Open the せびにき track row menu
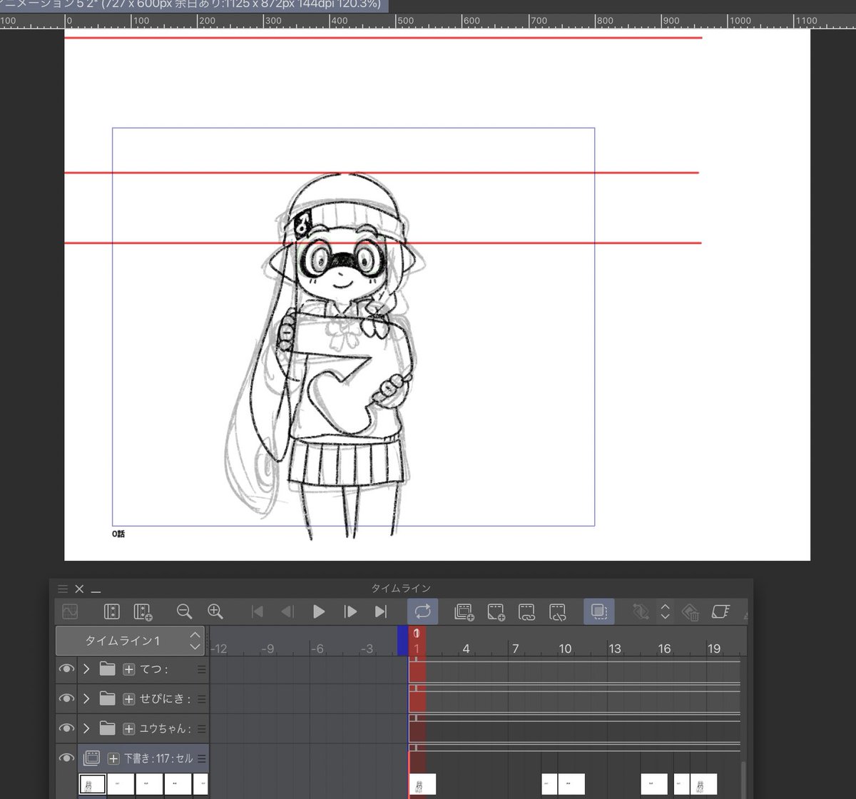Image resolution: width=856 pixels, height=799 pixels. [202, 698]
